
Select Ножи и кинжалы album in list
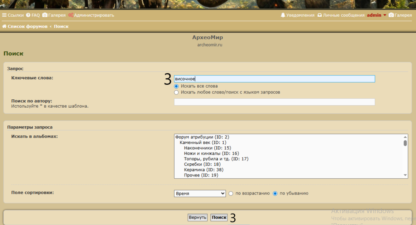211,153
